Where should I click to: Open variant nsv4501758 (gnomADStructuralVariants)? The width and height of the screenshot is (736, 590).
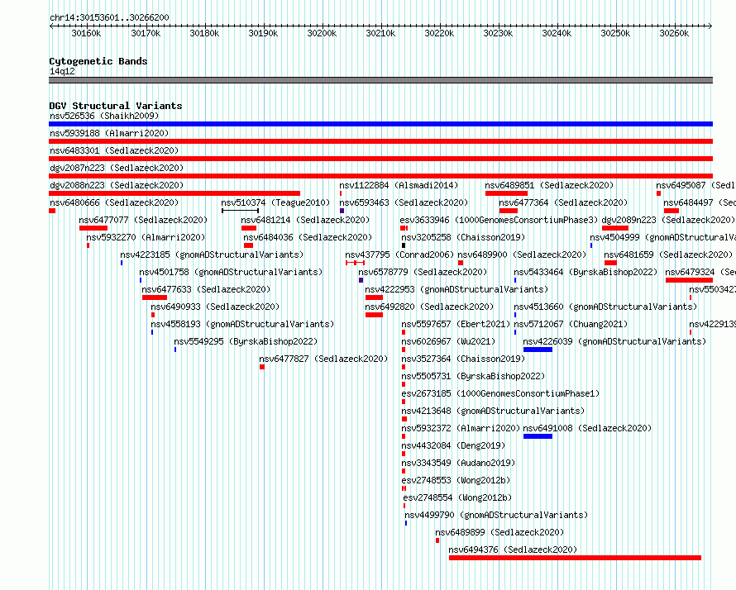(x=231, y=272)
